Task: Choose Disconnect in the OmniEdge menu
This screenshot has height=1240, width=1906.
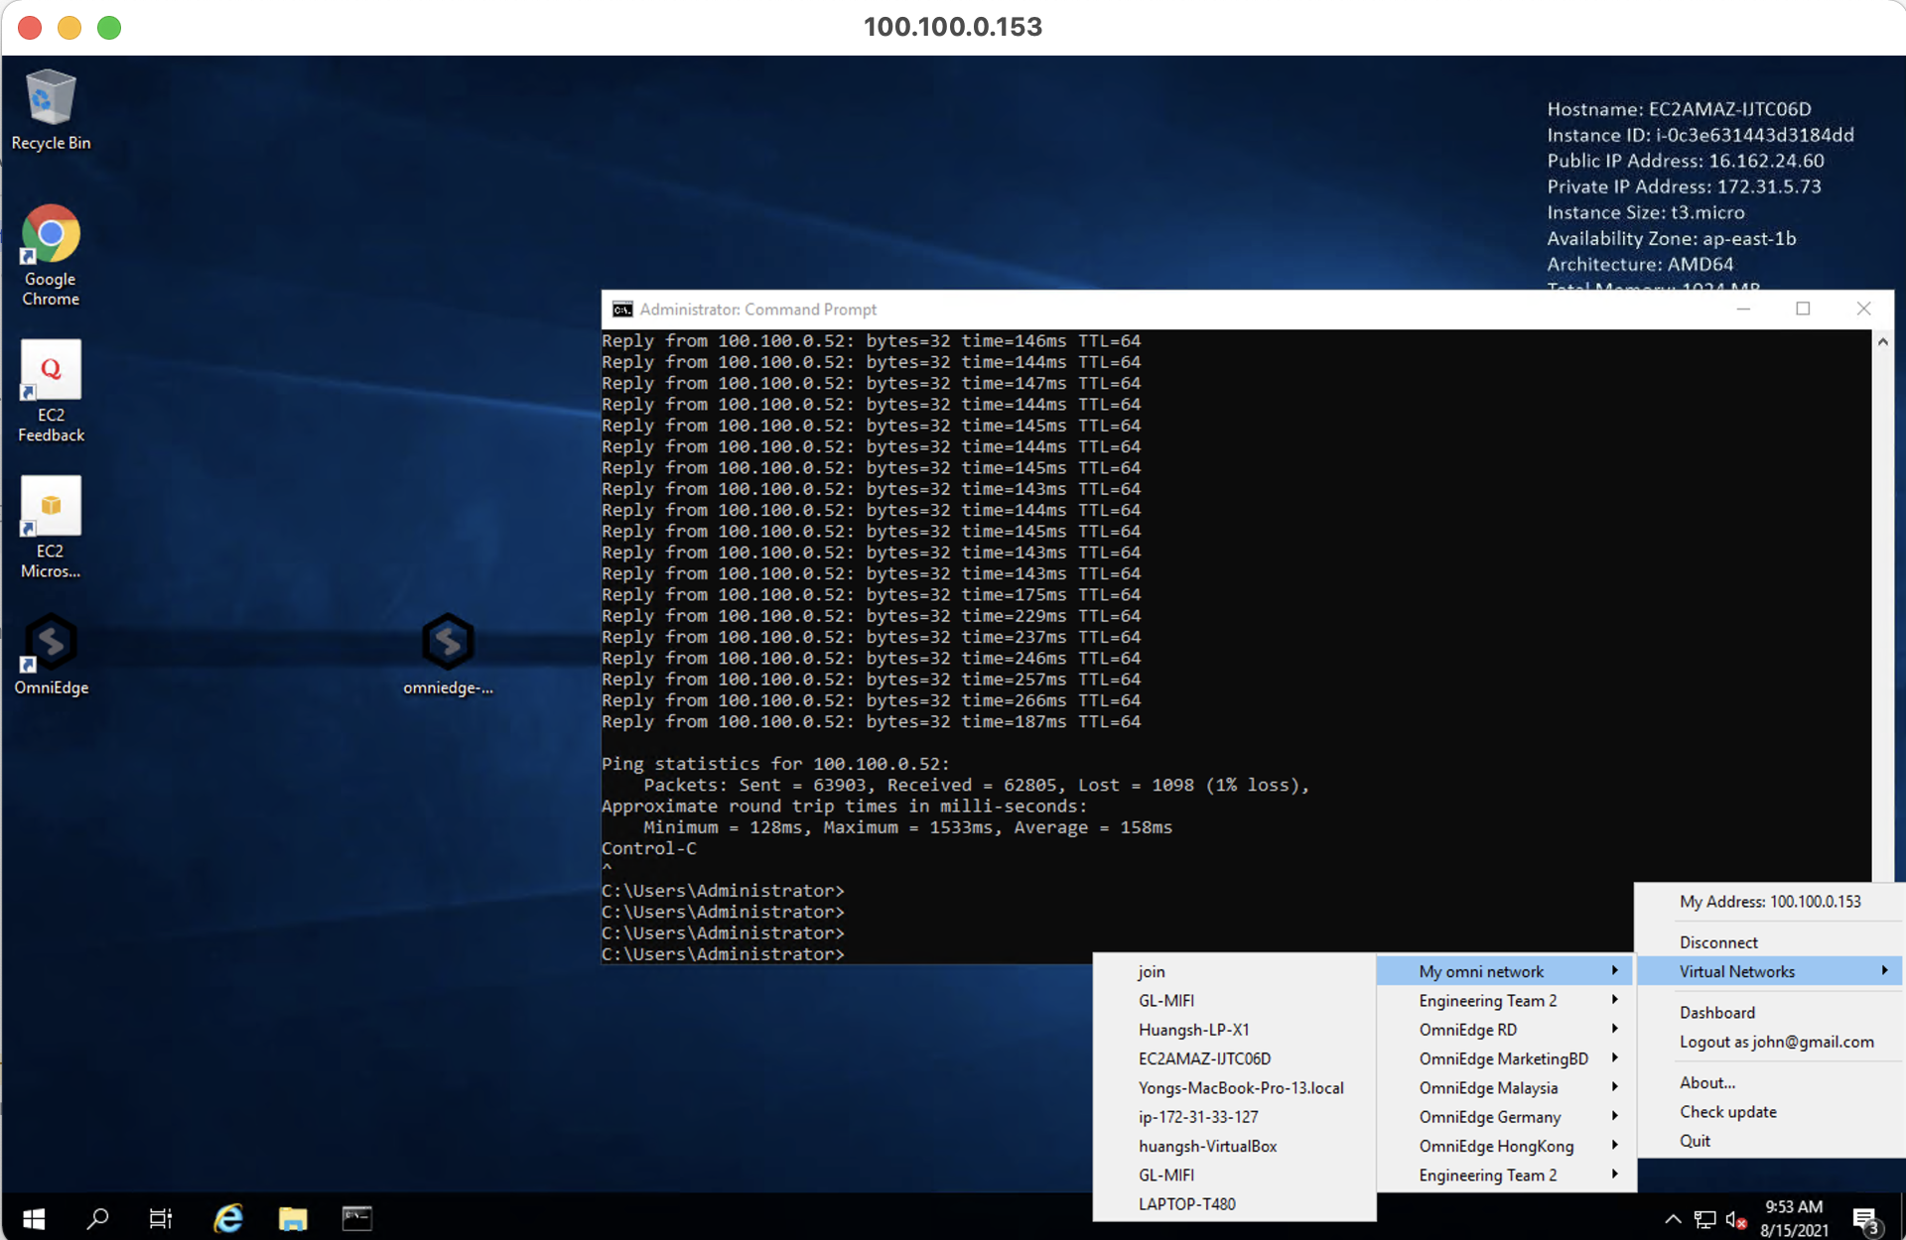Action: pos(1718,942)
